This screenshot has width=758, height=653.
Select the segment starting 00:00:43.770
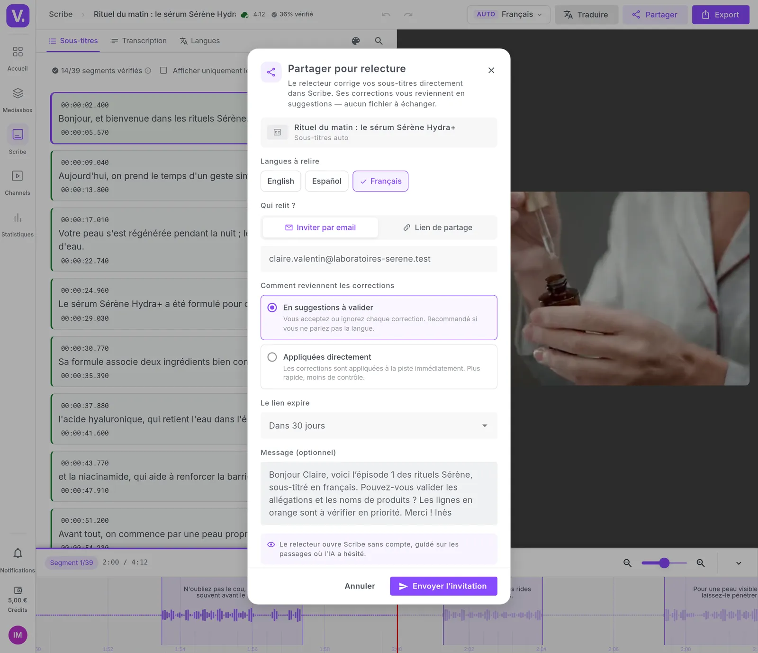point(149,477)
